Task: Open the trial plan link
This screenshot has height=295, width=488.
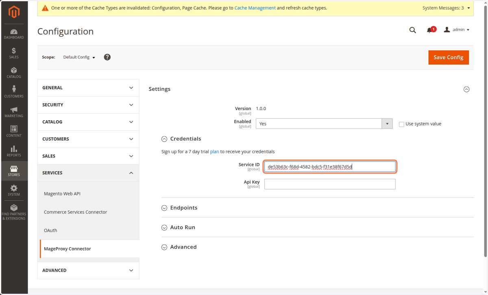Action: [x=214, y=152]
